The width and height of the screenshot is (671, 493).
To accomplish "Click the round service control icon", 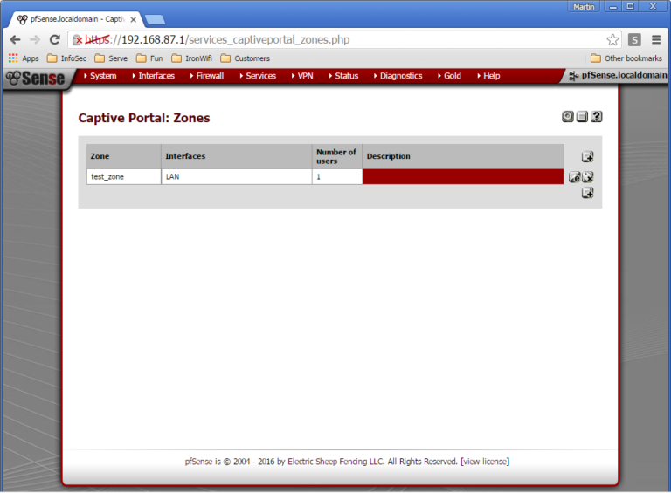I will [x=568, y=117].
